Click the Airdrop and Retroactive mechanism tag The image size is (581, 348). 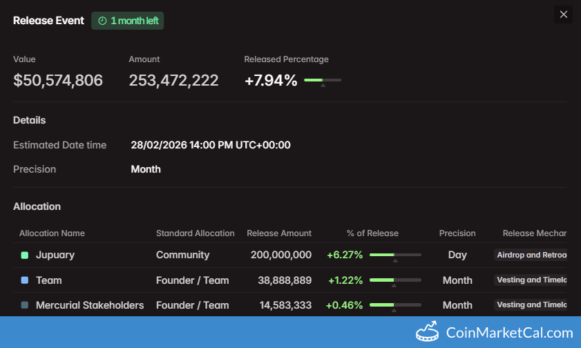tap(531, 255)
